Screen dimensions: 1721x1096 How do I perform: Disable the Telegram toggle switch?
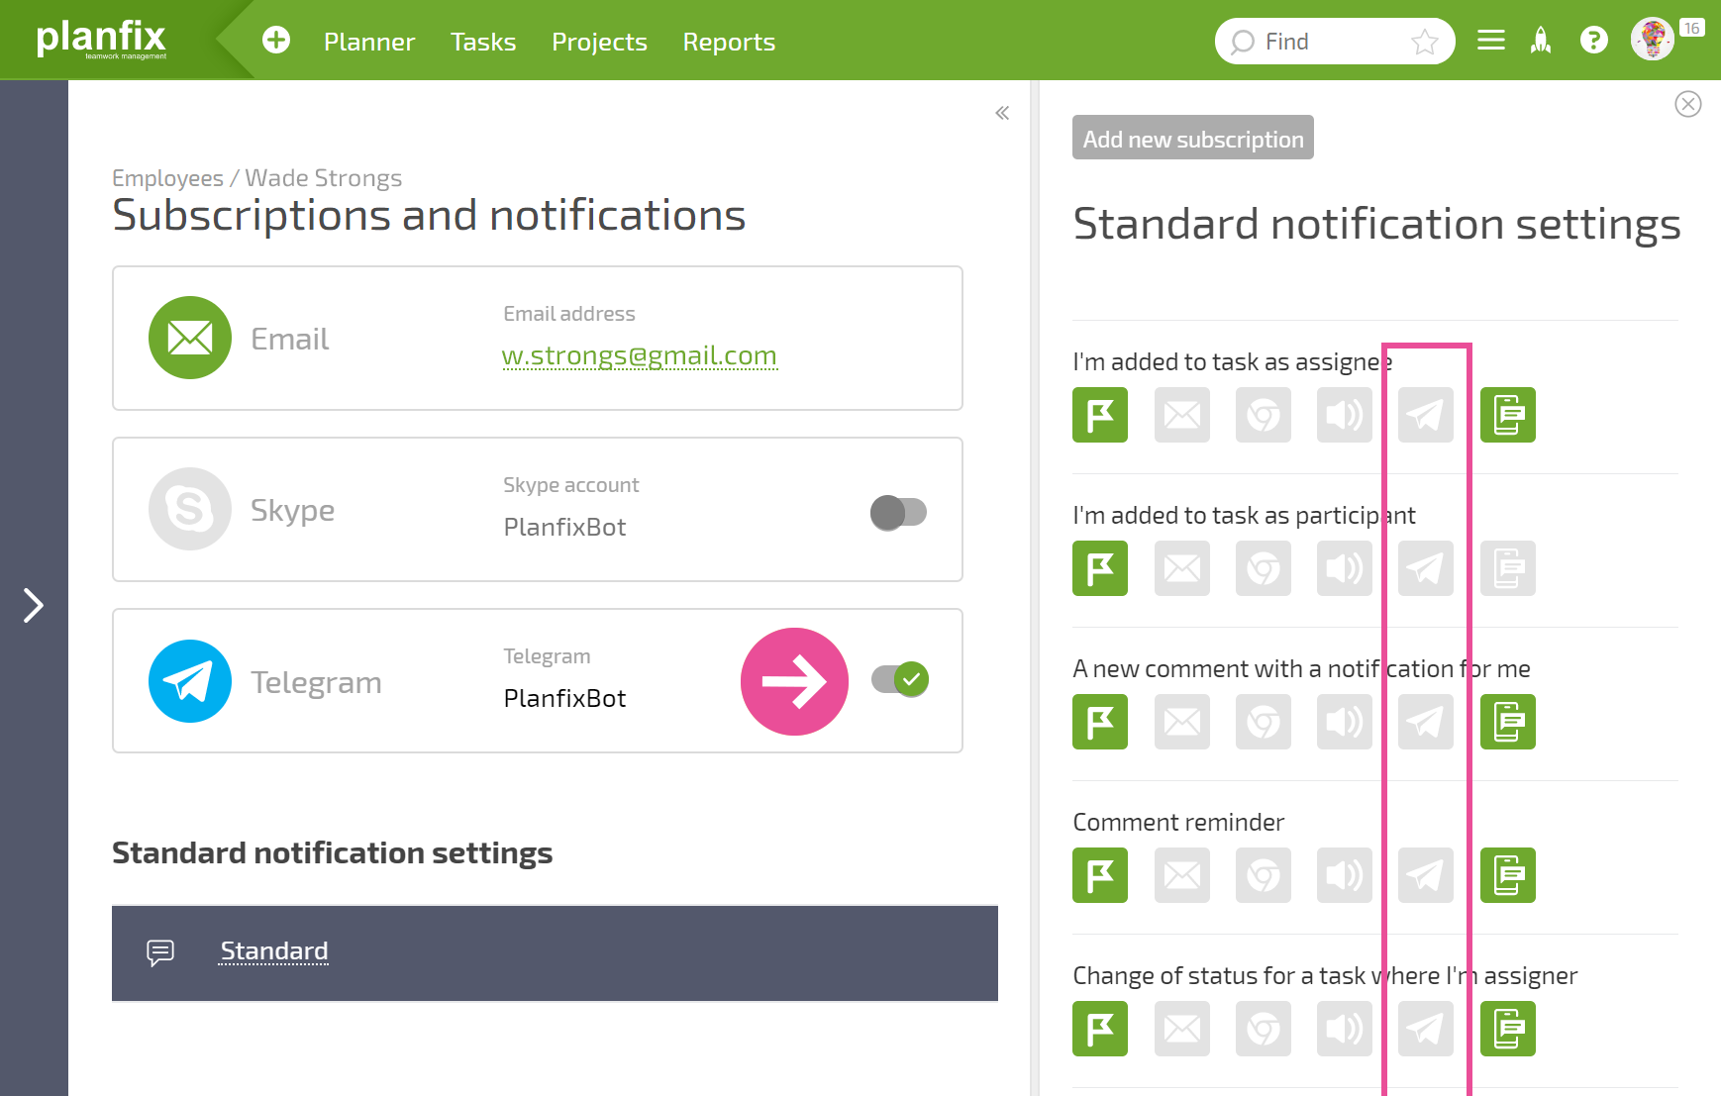click(900, 680)
